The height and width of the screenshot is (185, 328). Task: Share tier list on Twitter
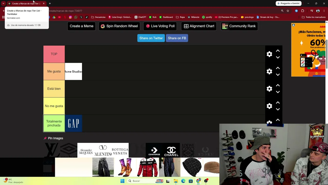(151, 38)
